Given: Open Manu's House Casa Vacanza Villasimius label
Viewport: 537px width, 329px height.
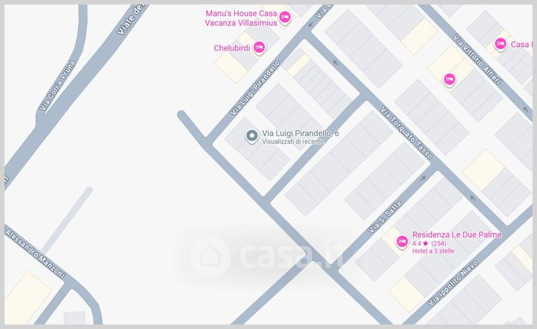Looking at the screenshot, I should [241, 18].
